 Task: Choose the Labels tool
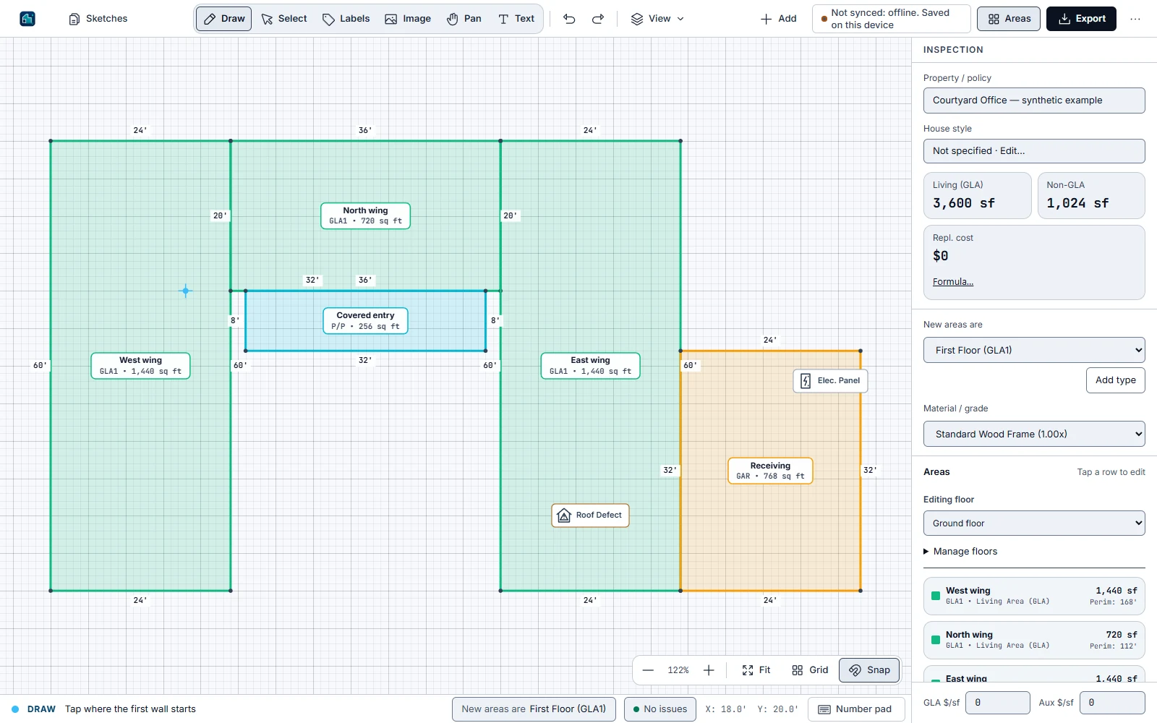coord(346,19)
